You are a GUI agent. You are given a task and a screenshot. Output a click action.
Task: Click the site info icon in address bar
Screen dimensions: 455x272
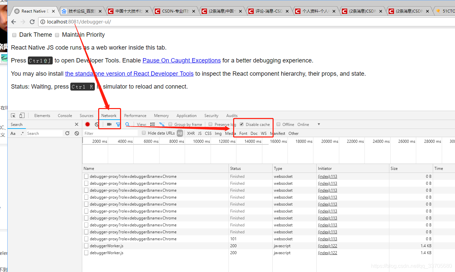point(43,22)
